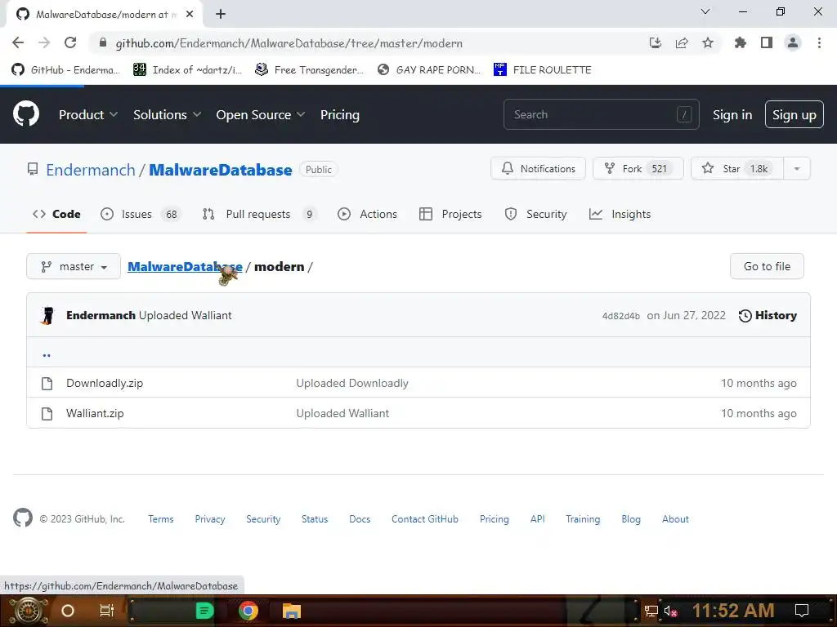Open the Index of ~dartz bookmark

click(x=187, y=70)
